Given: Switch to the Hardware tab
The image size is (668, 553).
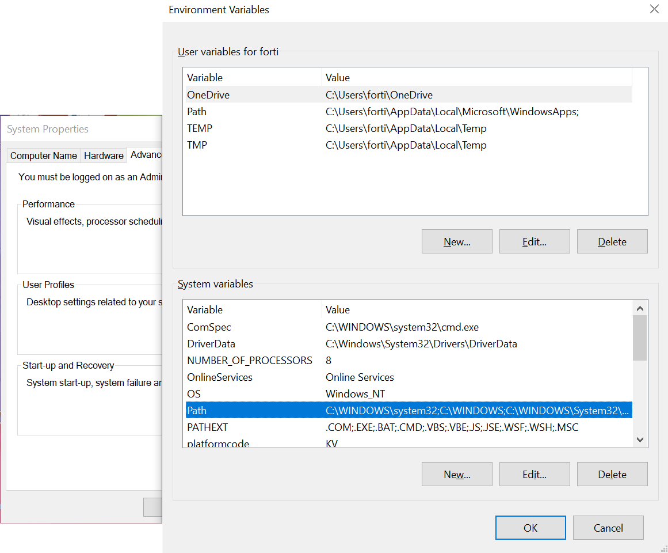Looking at the screenshot, I should (x=103, y=156).
